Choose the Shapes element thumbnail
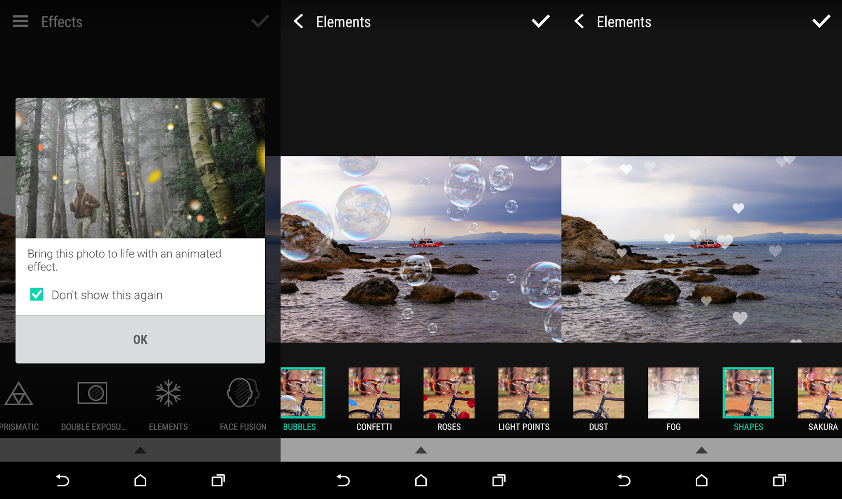The width and height of the screenshot is (842, 499). (748, 393)
